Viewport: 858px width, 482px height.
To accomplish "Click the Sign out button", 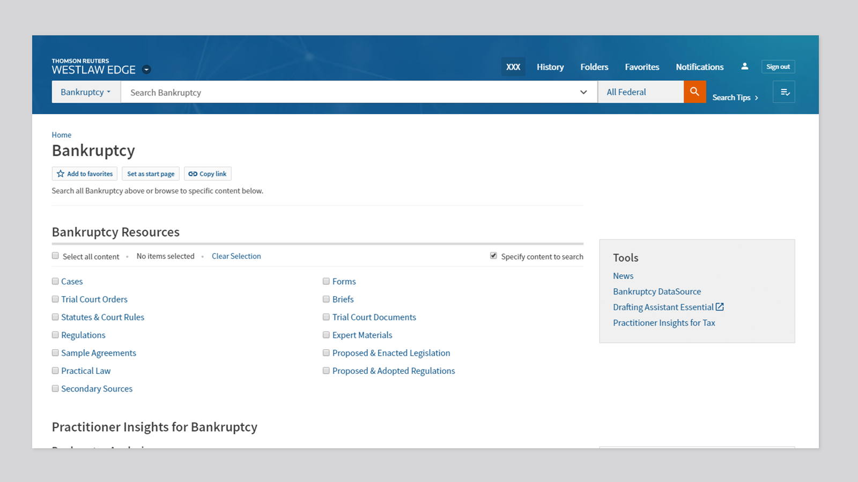I will point(778,67).
